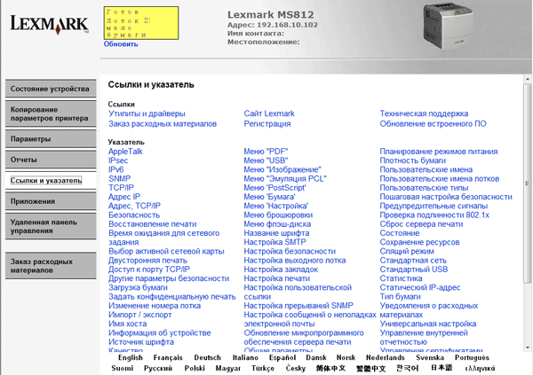Viewport: 533px width, 375px height.
Task: Click the scrollbar up arrow
Action: tap(528, 79)
